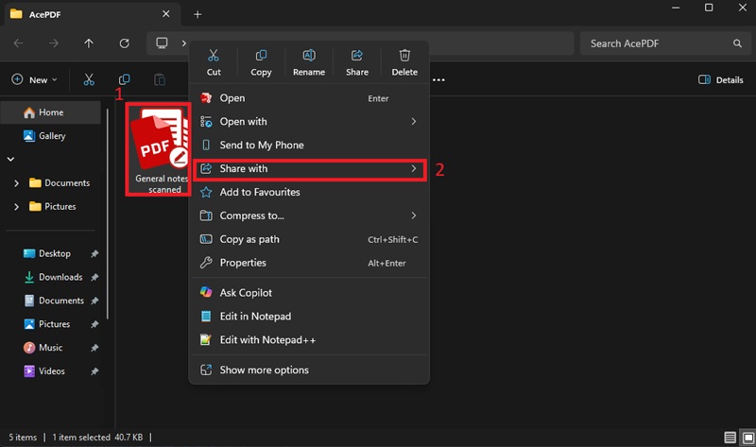Click the pin icon beside Desktop
This screenshot has height=447, width=756.
[94, 253]
